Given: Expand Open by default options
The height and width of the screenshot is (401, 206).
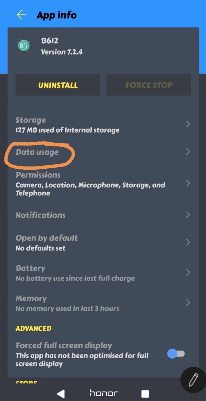Looking at the screenshot, I should tap(188, 242).
